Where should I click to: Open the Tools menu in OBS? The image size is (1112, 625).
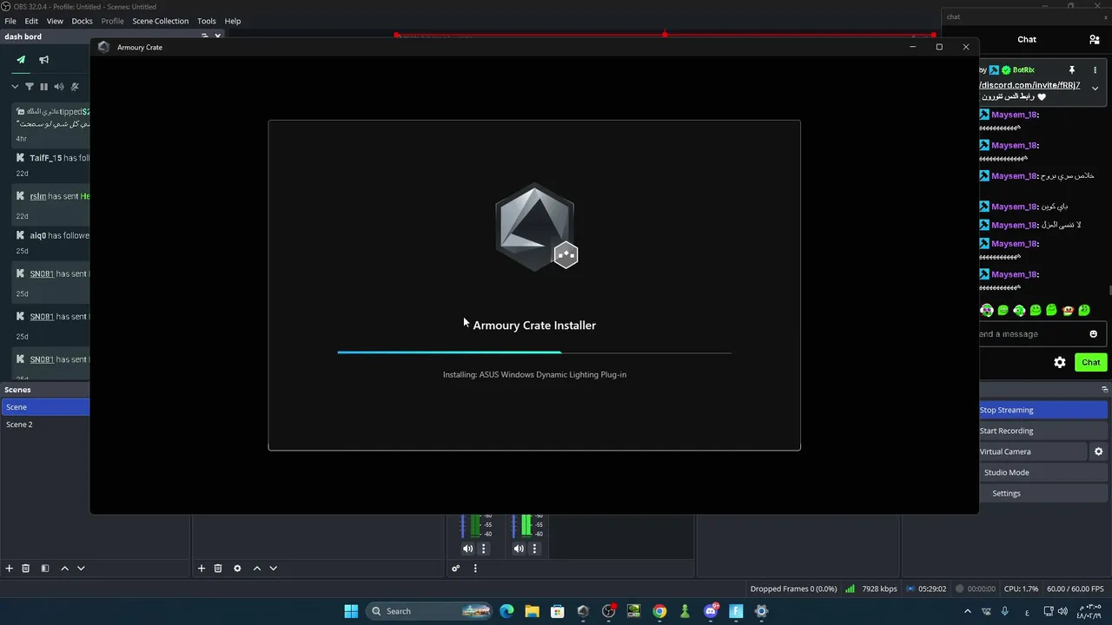207,21
